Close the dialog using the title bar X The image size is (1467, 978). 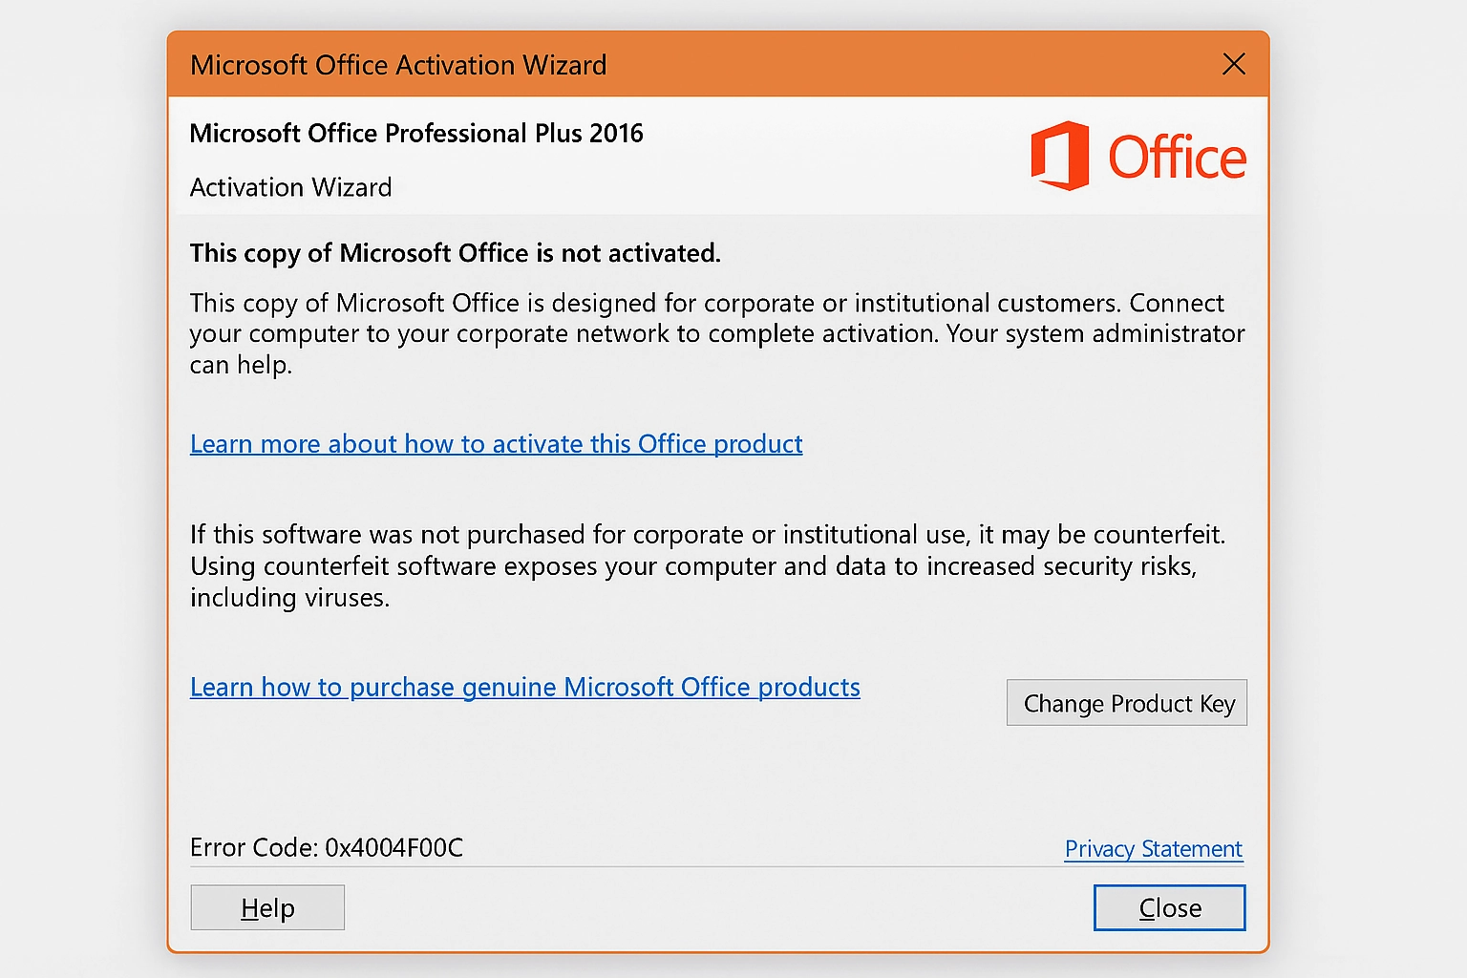coord(1234,64)
